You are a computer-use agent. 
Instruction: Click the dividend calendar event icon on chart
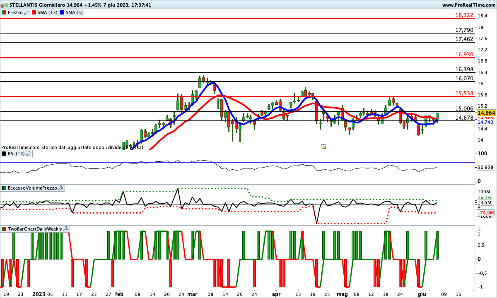pyautogui.click(x=323, y=147)
